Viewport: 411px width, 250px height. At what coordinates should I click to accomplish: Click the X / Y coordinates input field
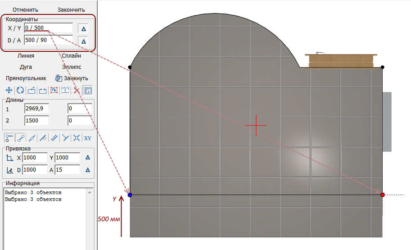[x=48, y=28]
